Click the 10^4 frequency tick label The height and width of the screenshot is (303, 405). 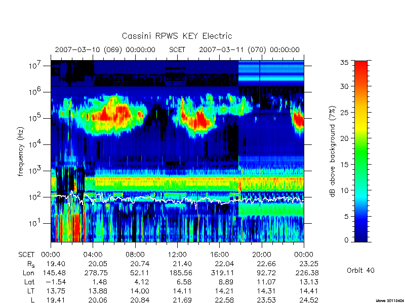click(35, 144)
